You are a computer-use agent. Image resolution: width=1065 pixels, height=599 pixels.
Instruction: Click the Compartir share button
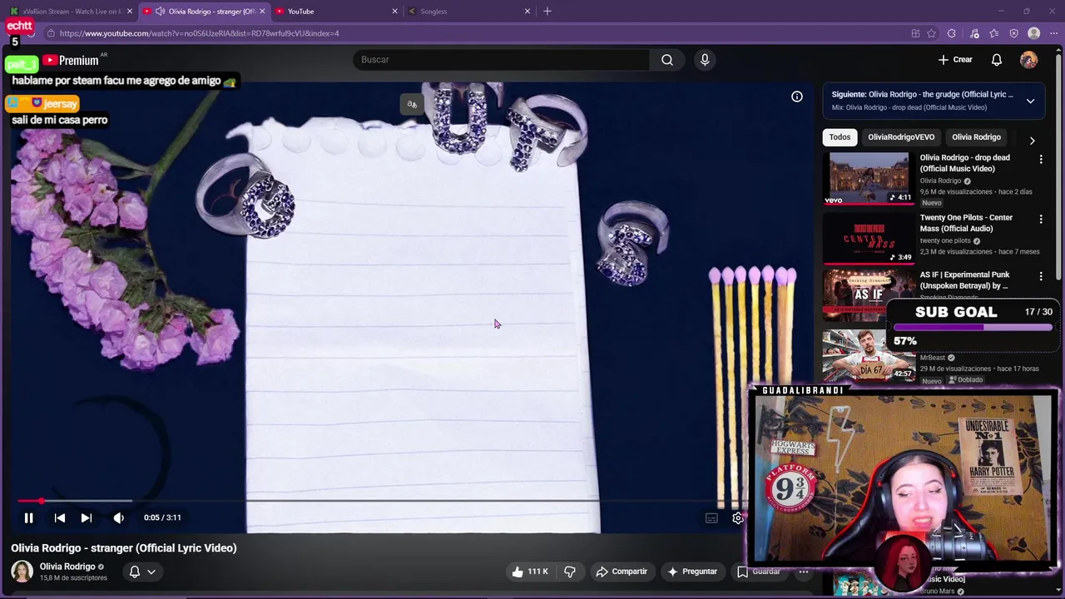pyautogui.click(x=622, y=572)
